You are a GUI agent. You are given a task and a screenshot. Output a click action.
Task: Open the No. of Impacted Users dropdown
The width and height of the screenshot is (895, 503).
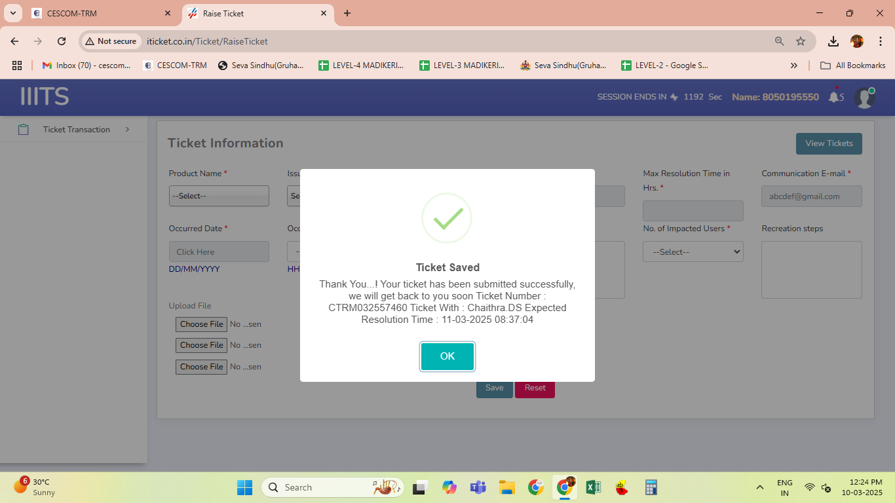[693, 251]
